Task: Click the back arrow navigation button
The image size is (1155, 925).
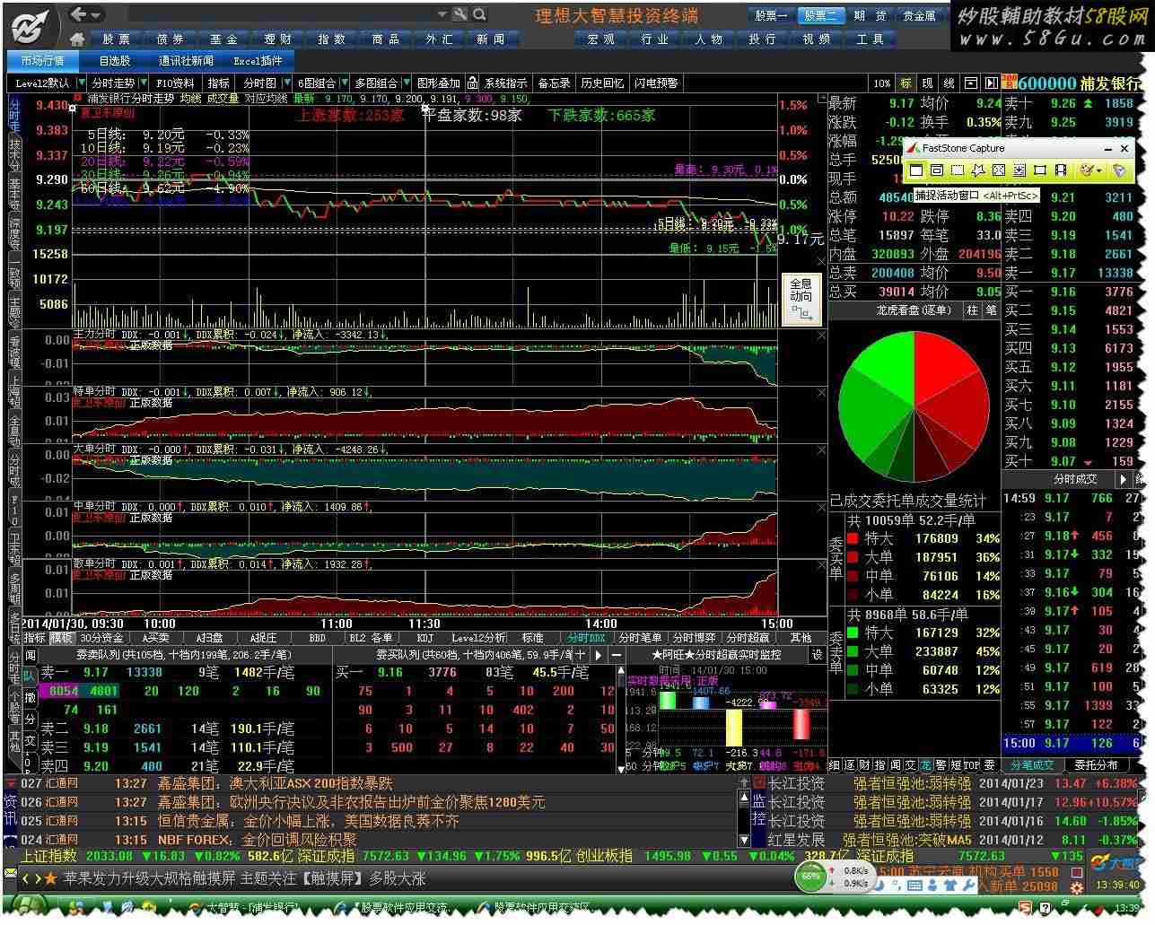Action: (x=78, y=14)
